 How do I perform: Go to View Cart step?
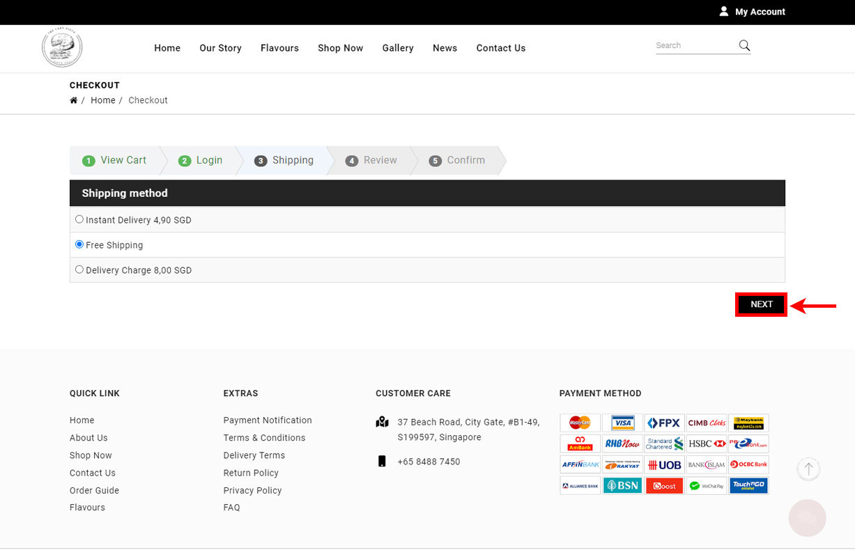tap(115, 160)
